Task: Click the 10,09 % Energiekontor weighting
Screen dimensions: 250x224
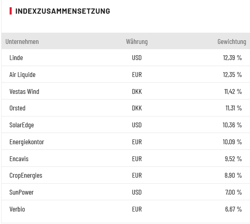Action: tap(232, 142)
